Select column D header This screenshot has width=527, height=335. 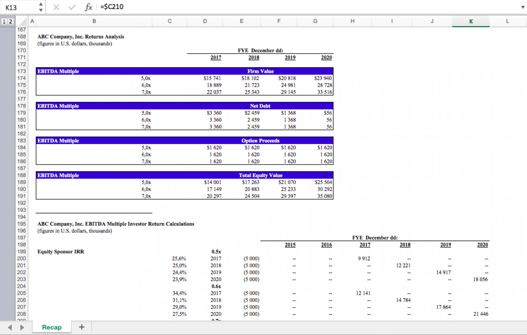(205, 21)
